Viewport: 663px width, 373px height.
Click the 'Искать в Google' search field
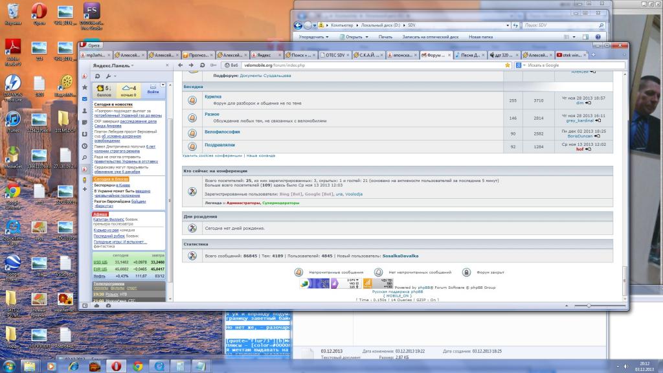pyautogui.click(x=575, y=65)
